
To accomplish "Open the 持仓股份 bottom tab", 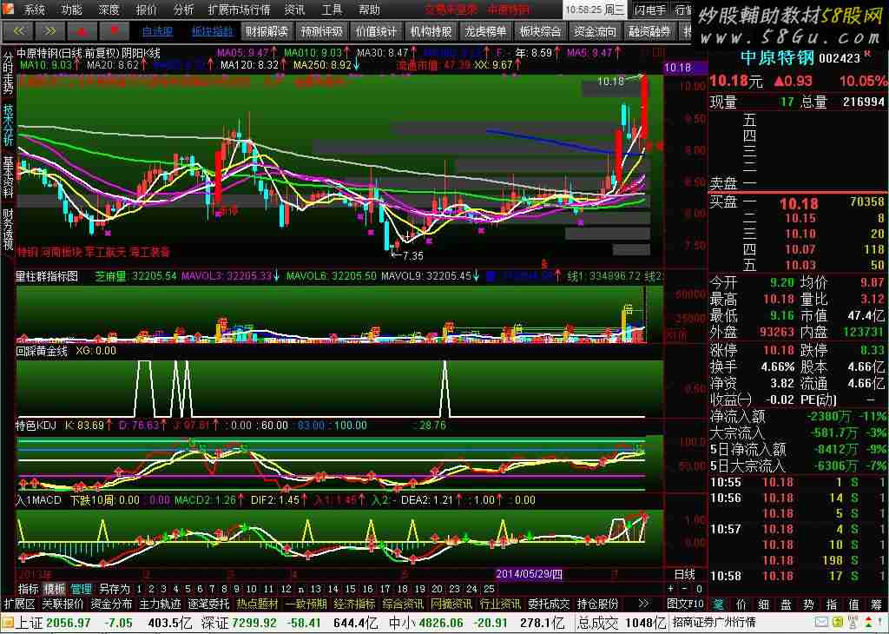I will pos(597,604).
